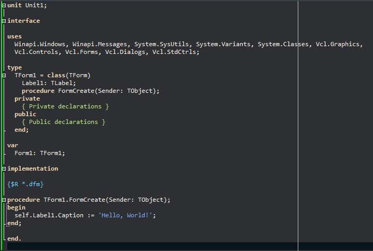
Task: Collapse the unit Unit1 fold marker
Action: pyautogui.click(x=4, y=5)
